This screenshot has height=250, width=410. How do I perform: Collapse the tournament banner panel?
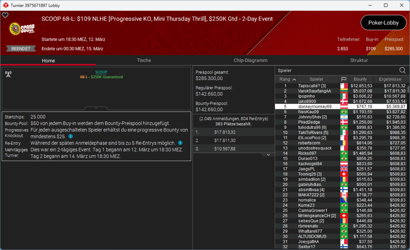click(96, 108)
